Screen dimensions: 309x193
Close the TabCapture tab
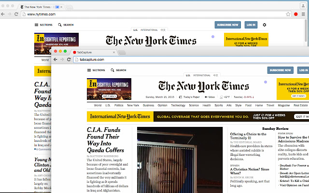point(114,53)
